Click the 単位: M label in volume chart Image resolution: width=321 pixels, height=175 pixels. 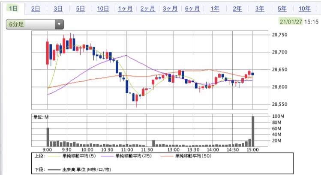point(41,117)
